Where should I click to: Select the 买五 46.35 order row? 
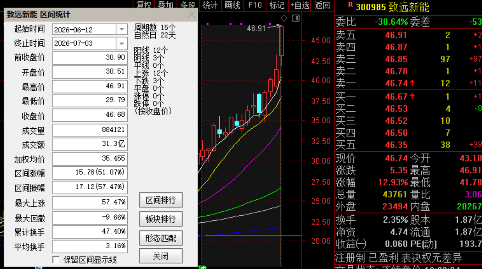point(408,145)
